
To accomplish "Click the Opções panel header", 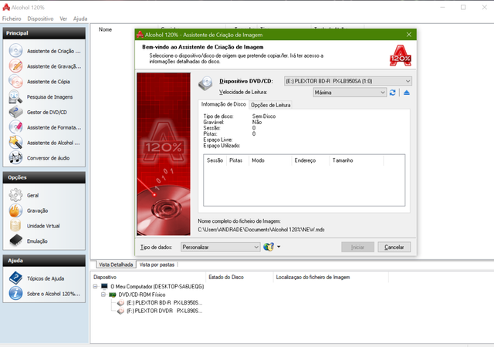I will (x=44, y=177).
